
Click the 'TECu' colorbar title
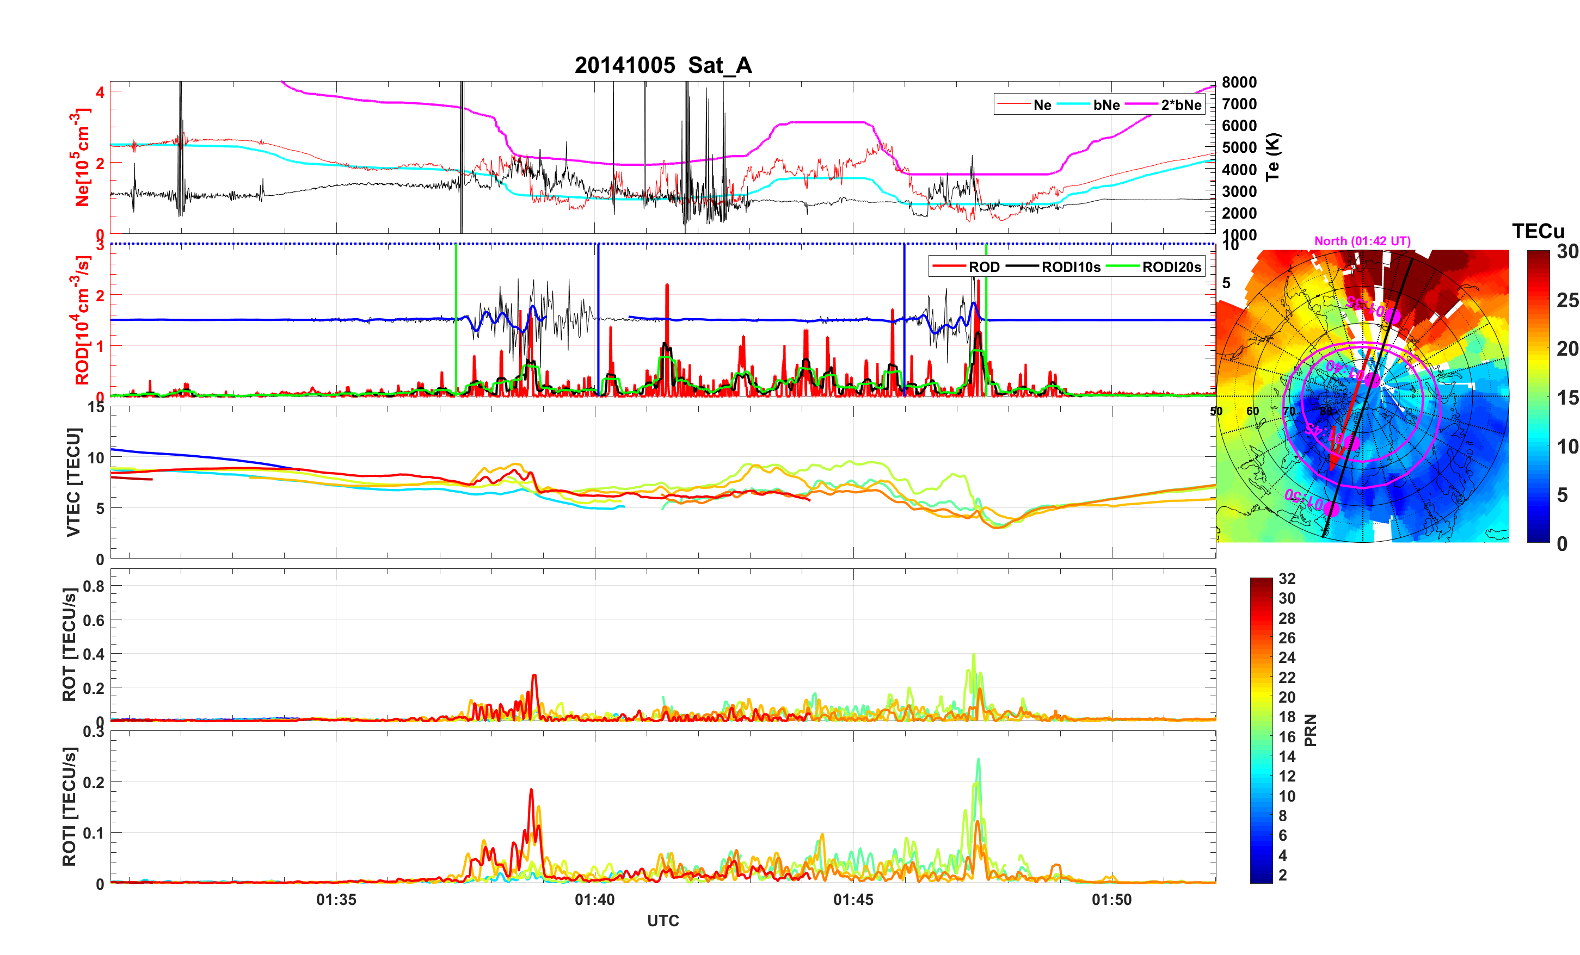pyautogui.click(x=1538, y=231)
